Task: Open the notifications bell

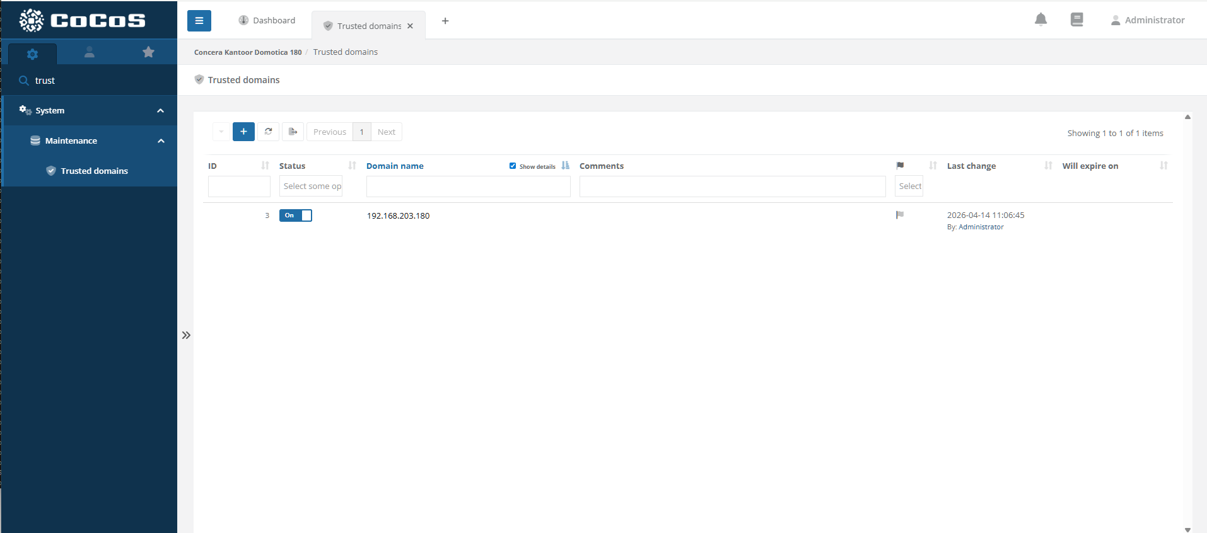Action: pos(1041,20)
